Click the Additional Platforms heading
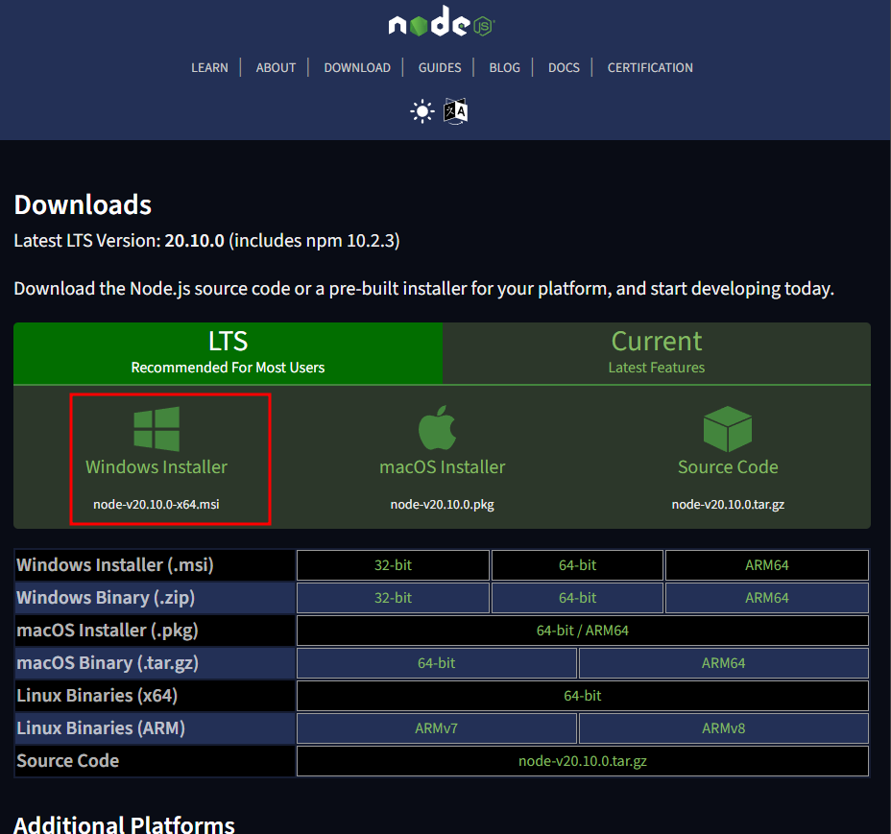 (124, 825)
